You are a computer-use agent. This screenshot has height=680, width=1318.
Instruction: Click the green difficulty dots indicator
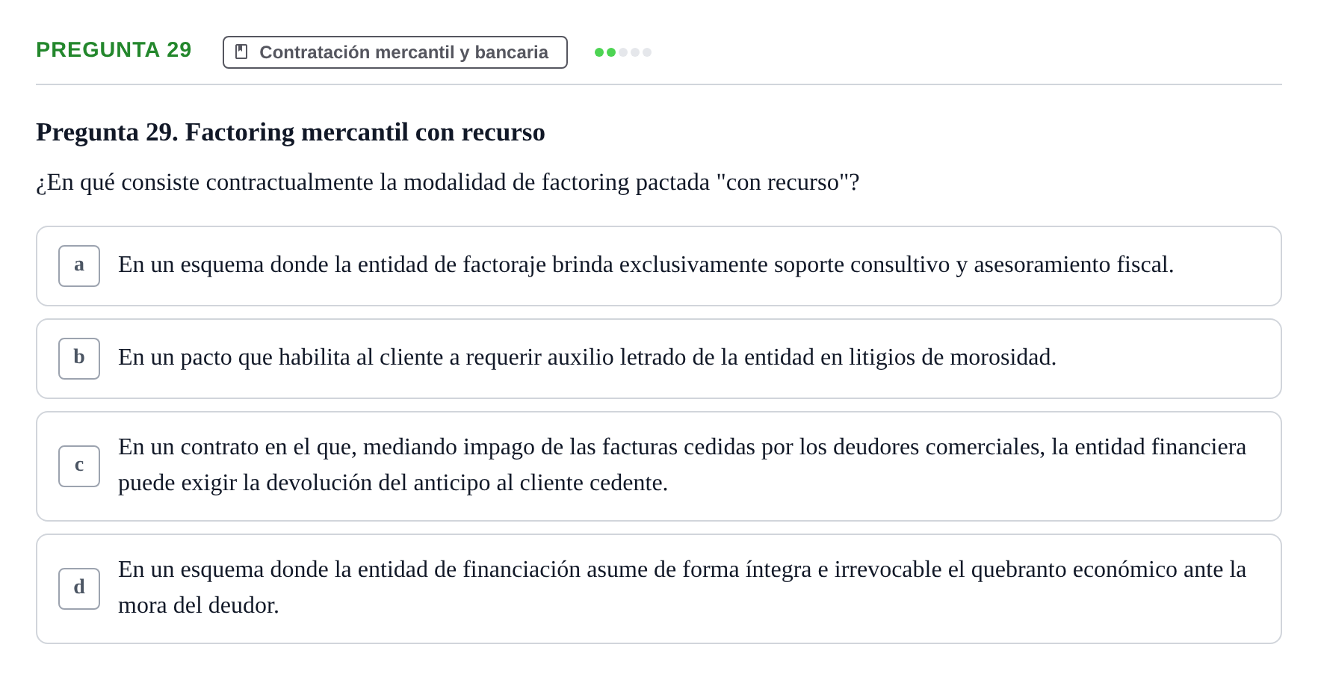pyautogui.click(x=623, y=52)
